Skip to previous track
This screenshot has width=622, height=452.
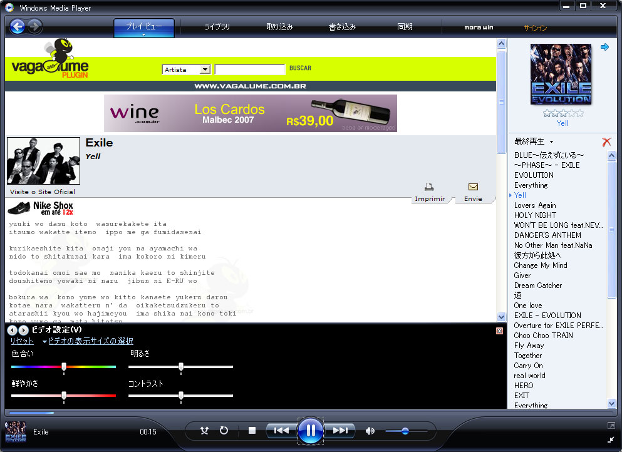click(282, 431)
